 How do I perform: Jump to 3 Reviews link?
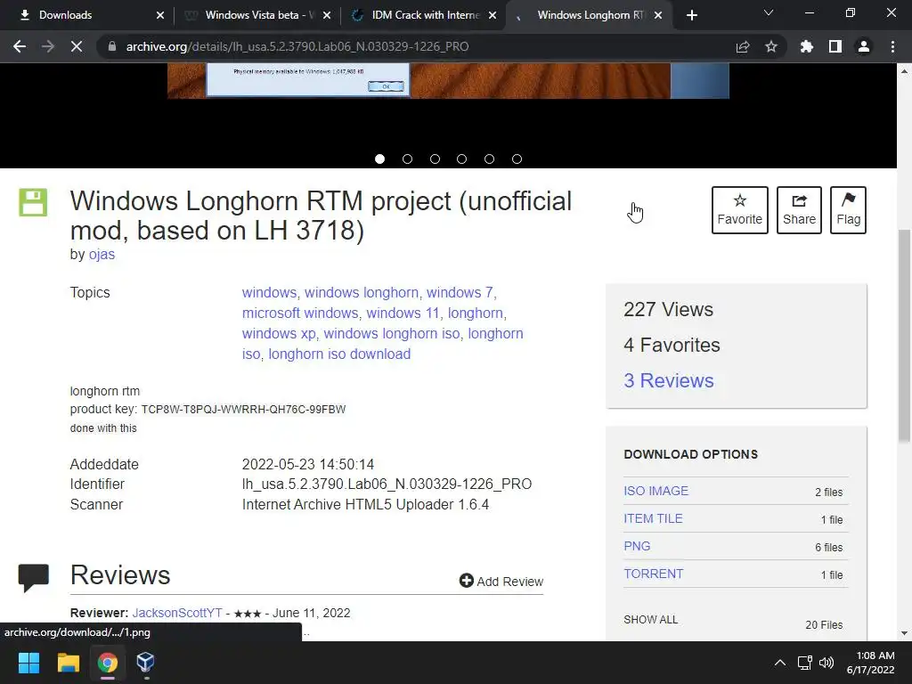point(668,380)
